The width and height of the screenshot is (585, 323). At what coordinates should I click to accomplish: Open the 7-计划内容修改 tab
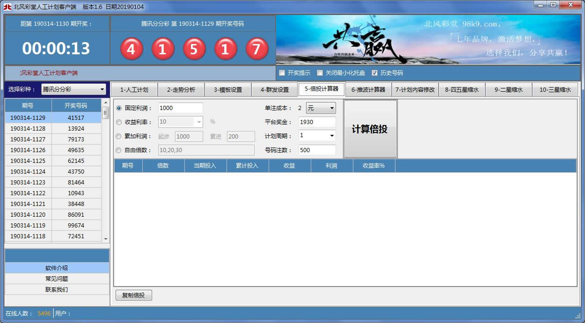(415, 90)
